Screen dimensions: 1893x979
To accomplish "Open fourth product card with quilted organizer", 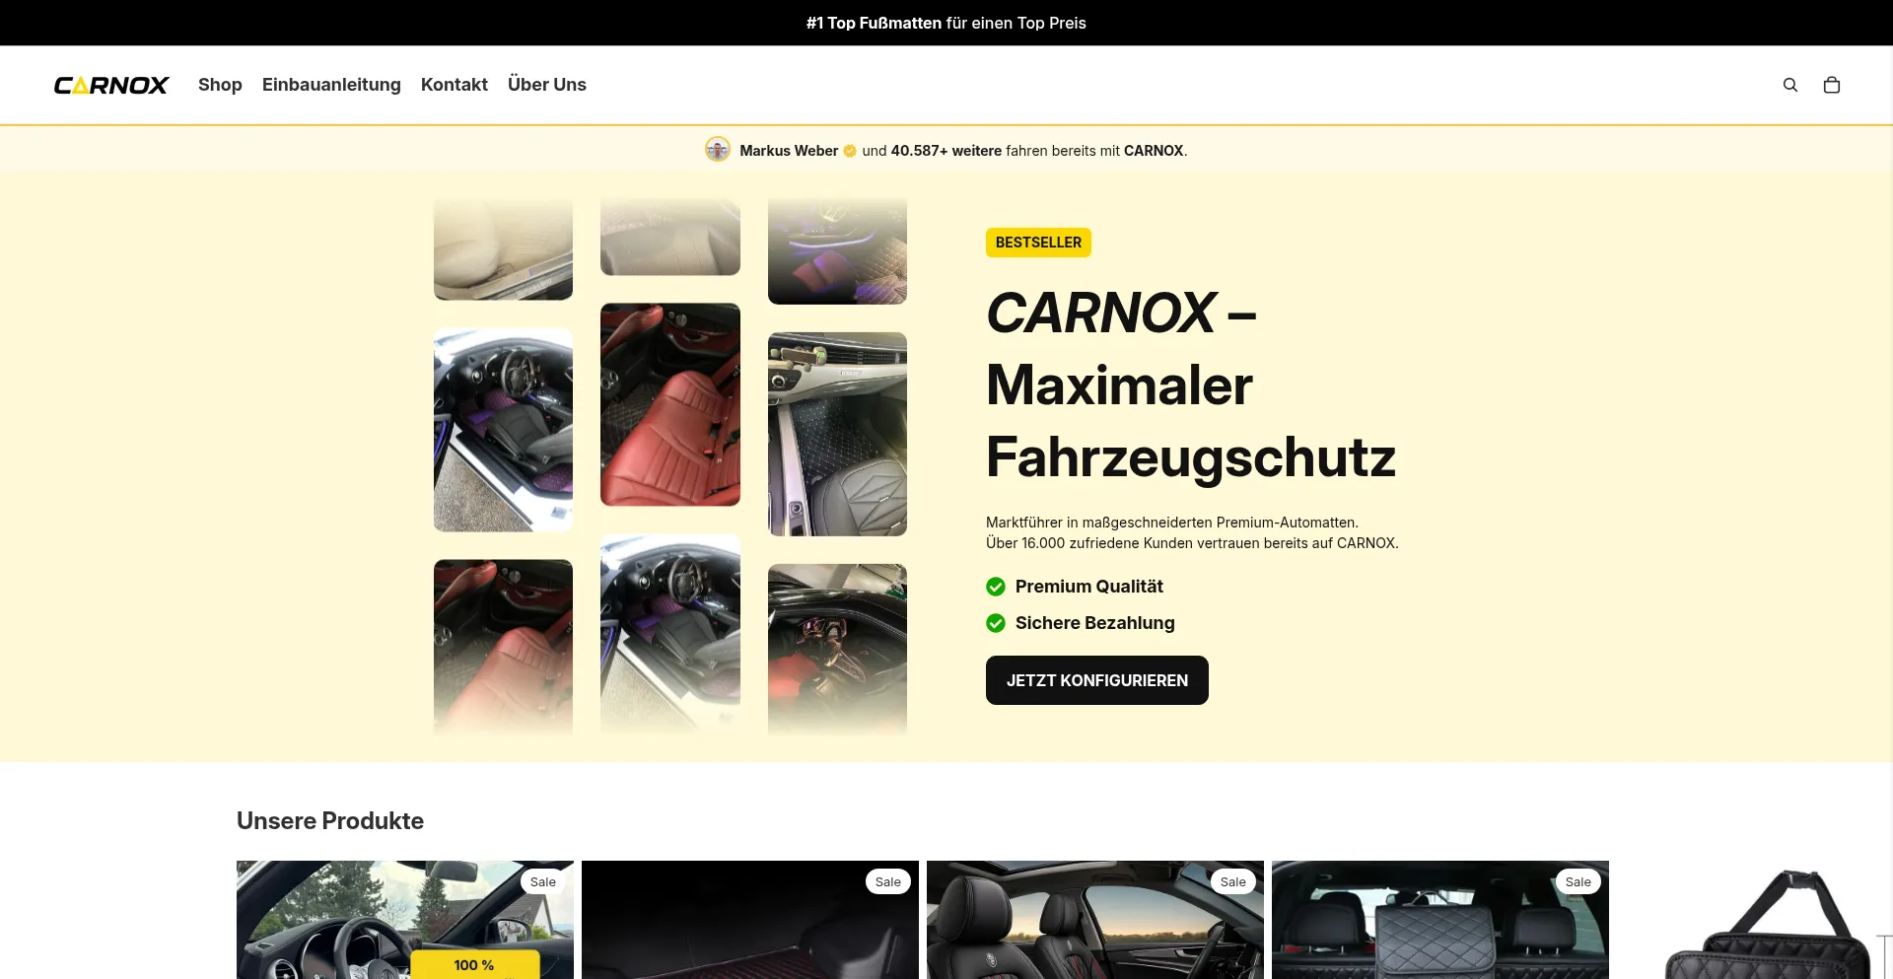I will pyautogui.click(x=1440, y=920).
